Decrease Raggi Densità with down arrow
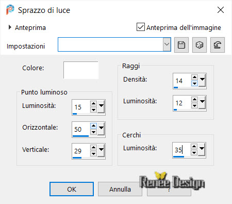 coord(194,84)
